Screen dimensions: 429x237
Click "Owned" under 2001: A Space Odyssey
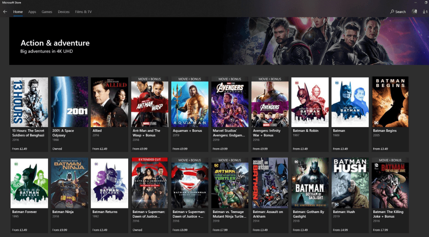click(x=57, y=149)
